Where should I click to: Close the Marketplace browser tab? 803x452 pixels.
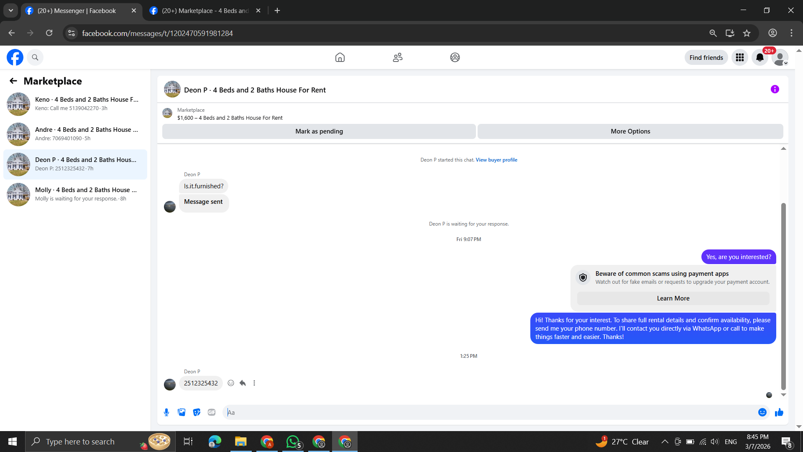tap(258, 10)
